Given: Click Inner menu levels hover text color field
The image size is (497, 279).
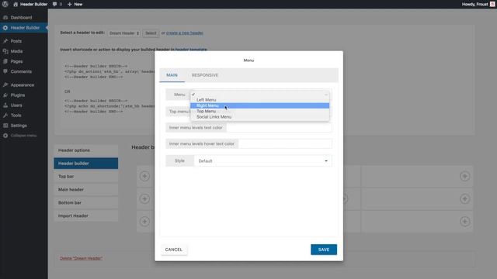Looking at the screenshot, I should (285, 143).
